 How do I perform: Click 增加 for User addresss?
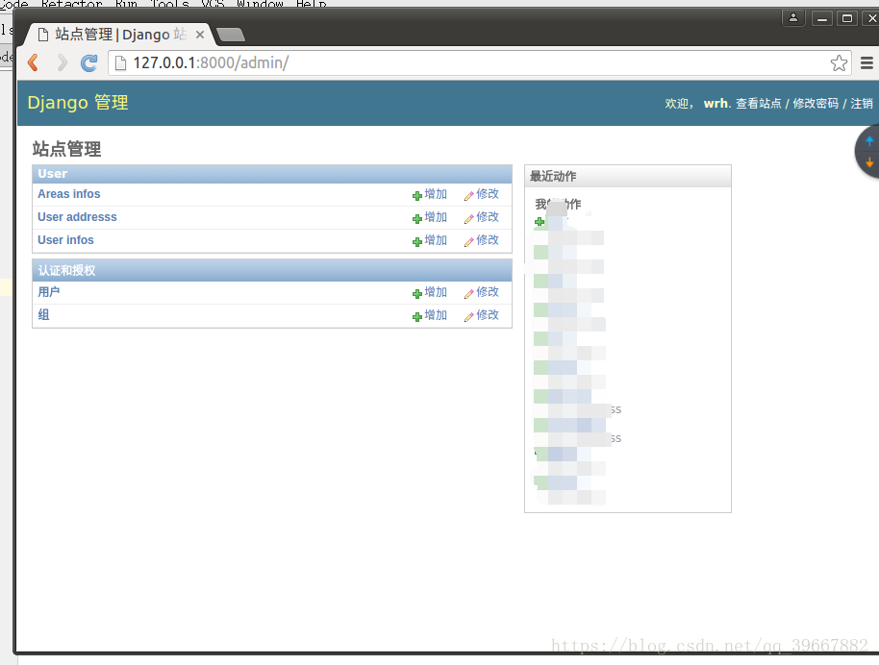[x=430, y=217]
